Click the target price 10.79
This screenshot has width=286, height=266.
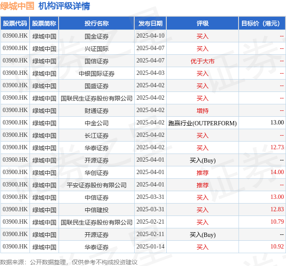click(x=277, y=222)
